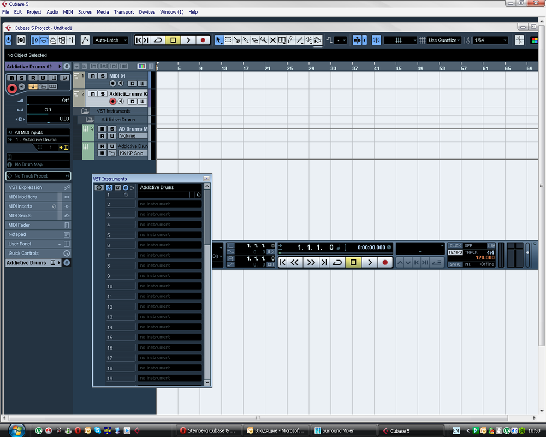This screenshot has width=546, height=437.
Task: Select the Line tool
Action: pos(300,40)
